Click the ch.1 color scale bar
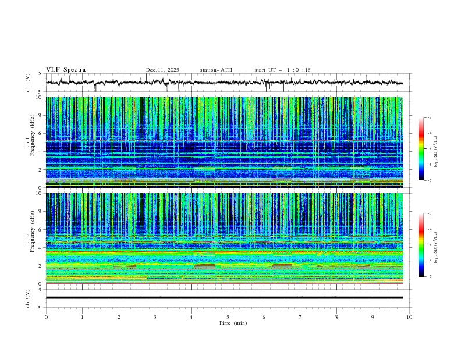This screenshot has height=356, width=461. pos(421,148)
